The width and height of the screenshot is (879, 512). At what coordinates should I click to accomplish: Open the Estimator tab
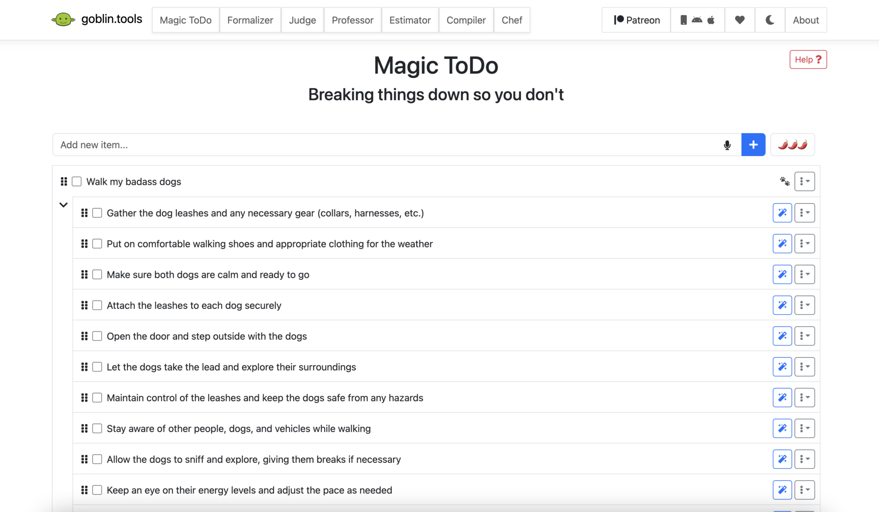click(x=410, y=20)
